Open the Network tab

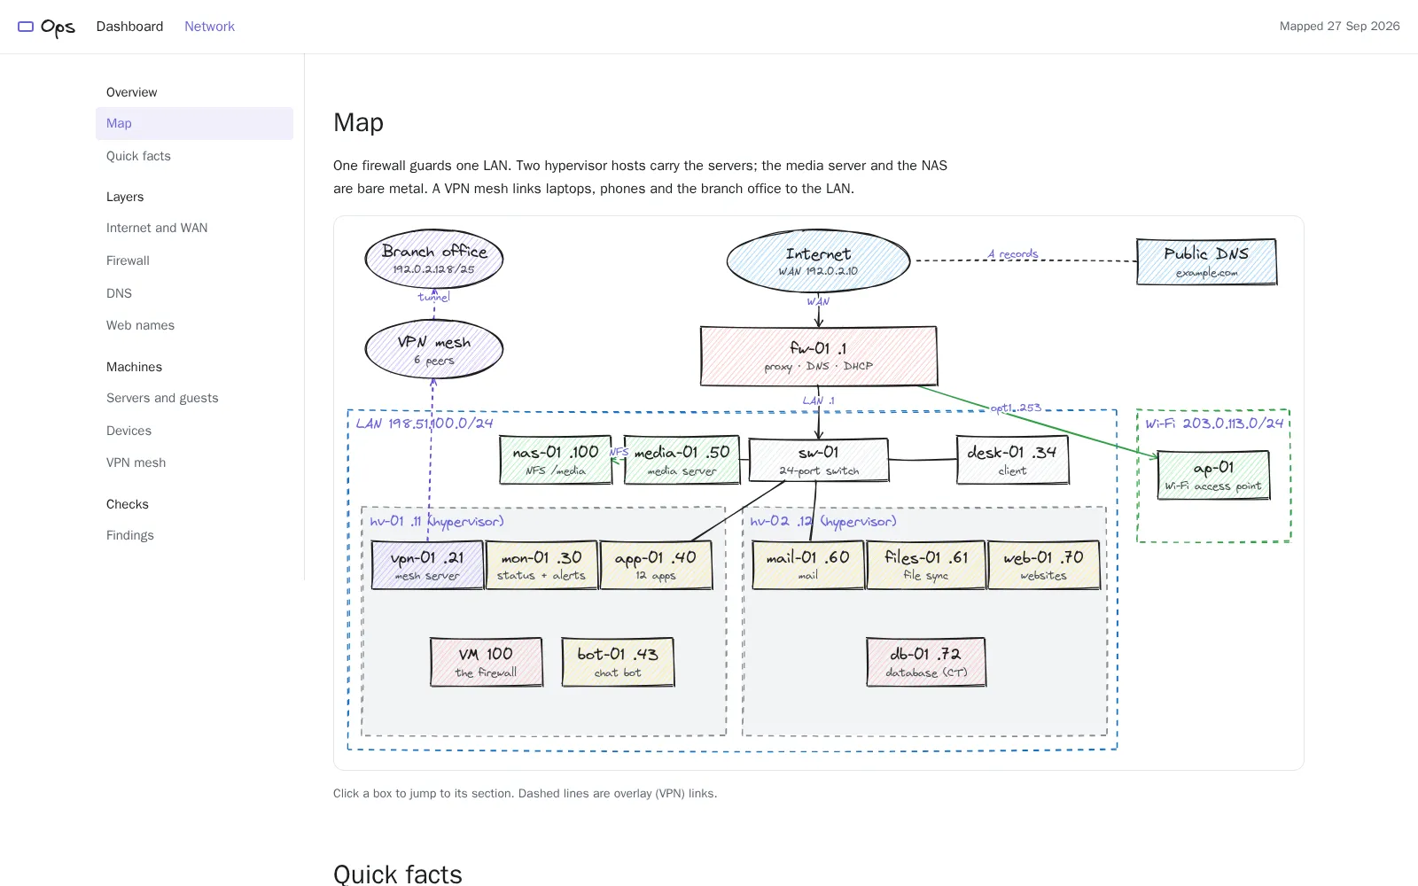[x=209, y=27]
